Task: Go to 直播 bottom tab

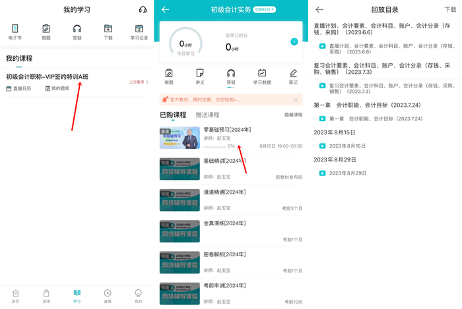Action: [x=108, y=296]
